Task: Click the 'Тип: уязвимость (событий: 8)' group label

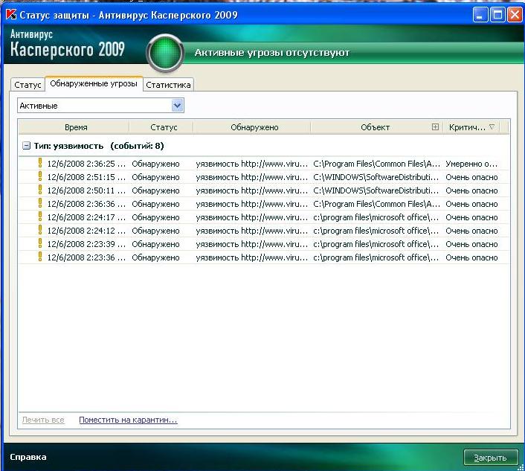Action: (x=99, y=146)
